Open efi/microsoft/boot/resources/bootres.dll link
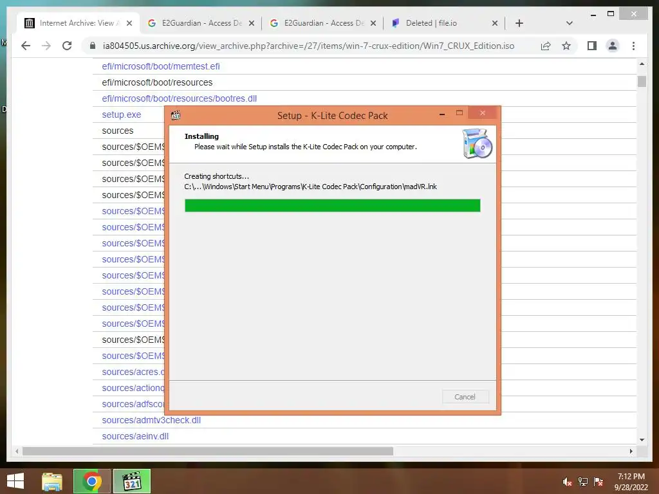 coord(179,98)
